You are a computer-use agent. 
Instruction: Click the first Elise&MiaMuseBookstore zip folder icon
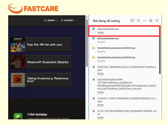(x=94, y=48)
